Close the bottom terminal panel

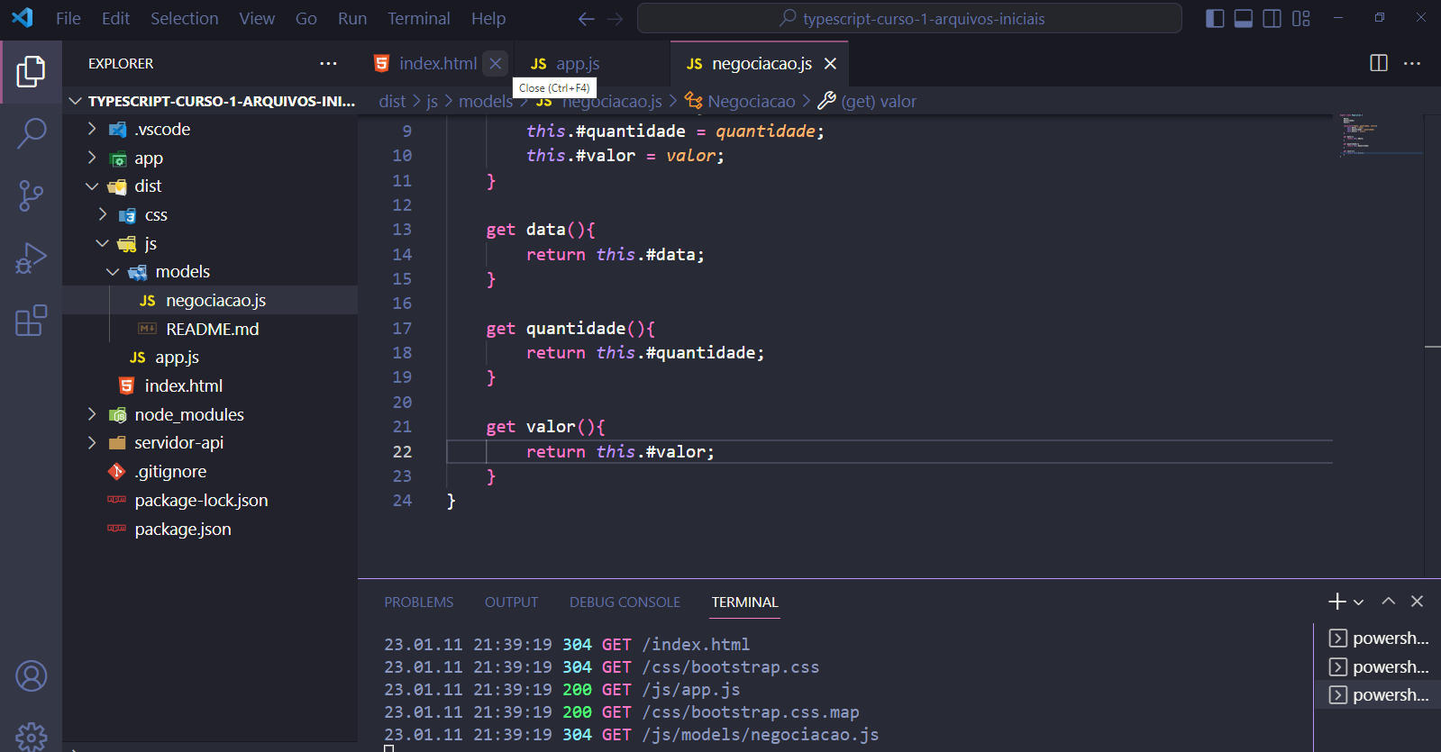point(1417,602)
